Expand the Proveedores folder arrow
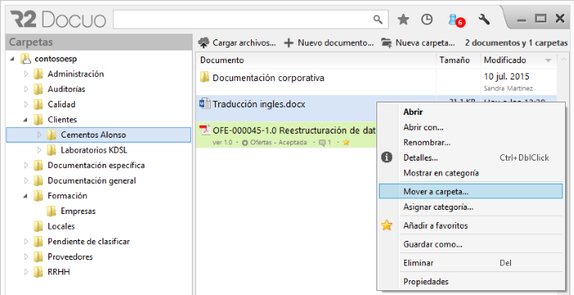This screenshot has width=574, height=295. coord(25,257)
